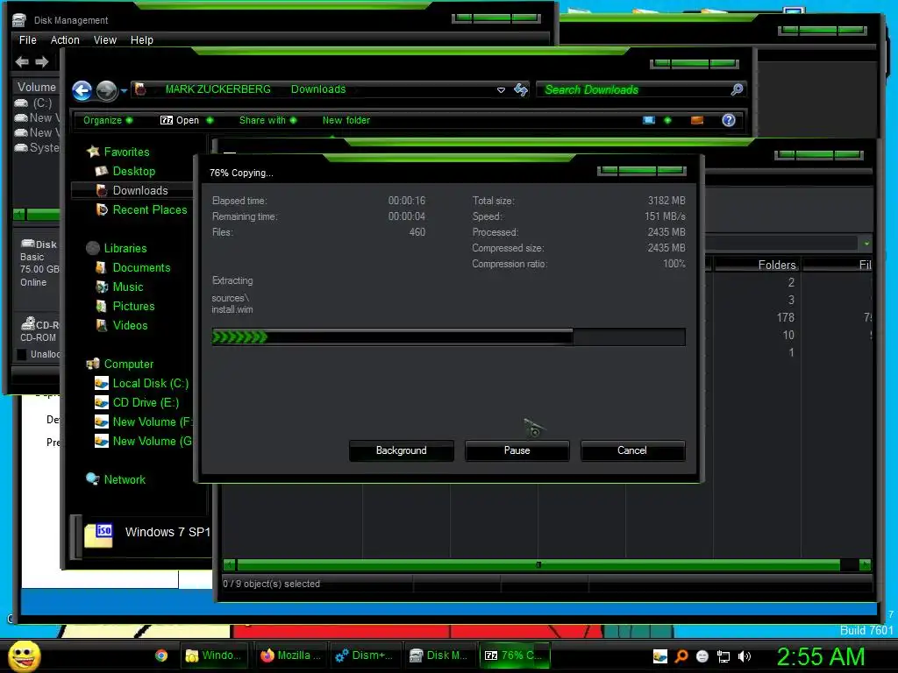
Task: Open New Volume (G:) in navigation pane
Action: pyautogui.click(x=152, y=442)
